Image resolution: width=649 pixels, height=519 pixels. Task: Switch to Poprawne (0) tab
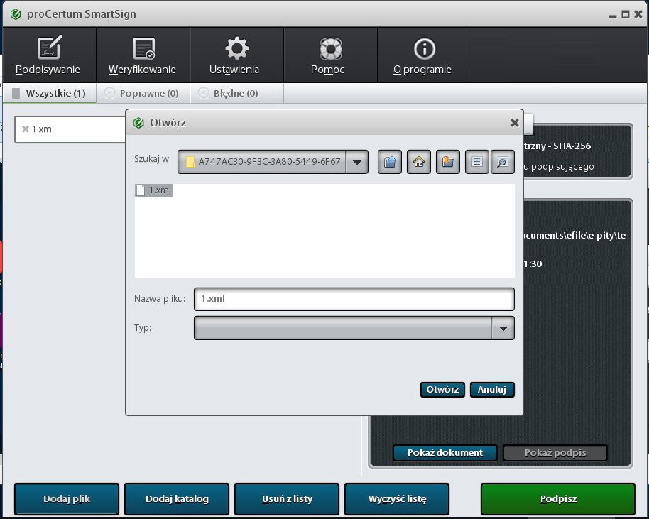[142, 93]
